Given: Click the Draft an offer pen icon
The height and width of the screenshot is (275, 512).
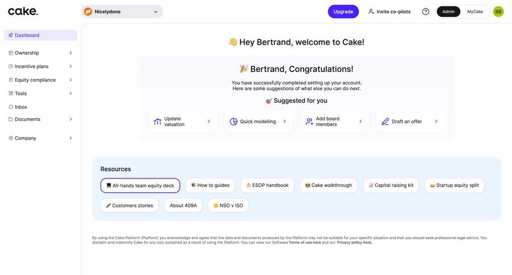Looking at the screenshot, I should (x=385, y=122).
